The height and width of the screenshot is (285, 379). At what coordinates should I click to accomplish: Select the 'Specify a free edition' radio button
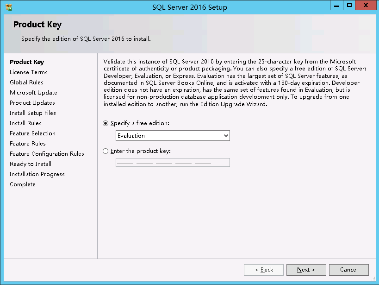(106, 123)
